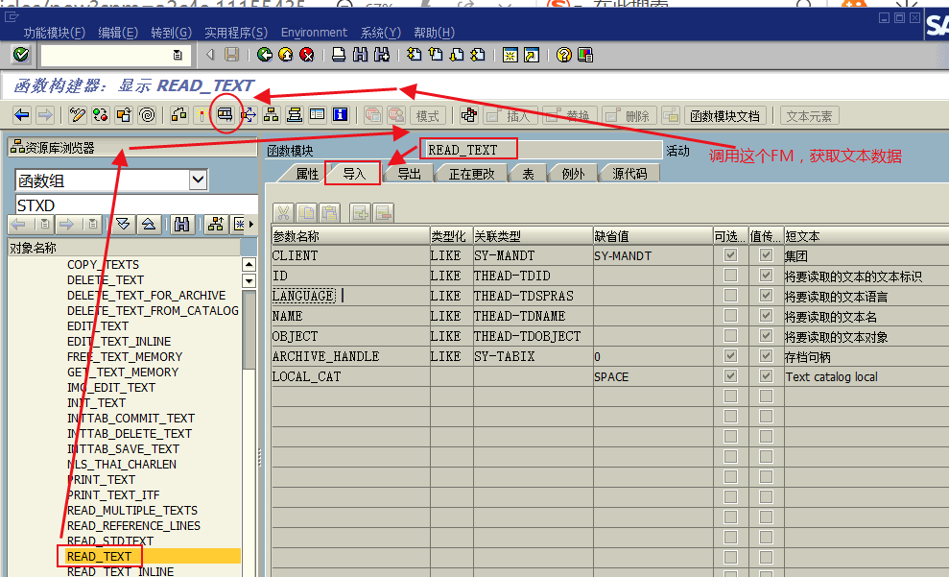The width and height of the screenshot is (949, 577).
Task: Toggle Optional checkbox for OBJECT parameter
Action: 730,335
